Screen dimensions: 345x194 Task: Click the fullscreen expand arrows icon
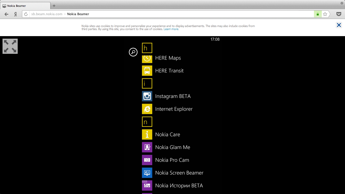[x=10, y=46]
